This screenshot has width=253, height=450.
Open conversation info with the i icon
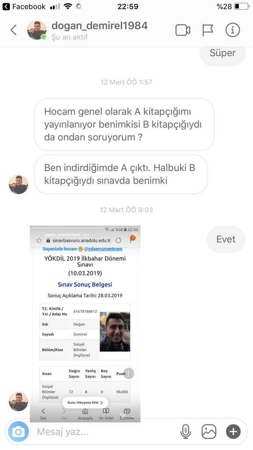point(232,30)
